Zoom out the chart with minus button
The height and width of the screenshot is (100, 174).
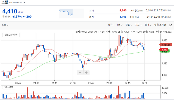click(80, 73)
